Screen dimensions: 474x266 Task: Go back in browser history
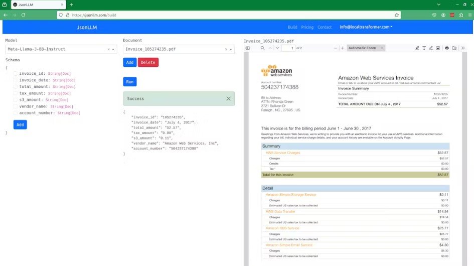6,15
